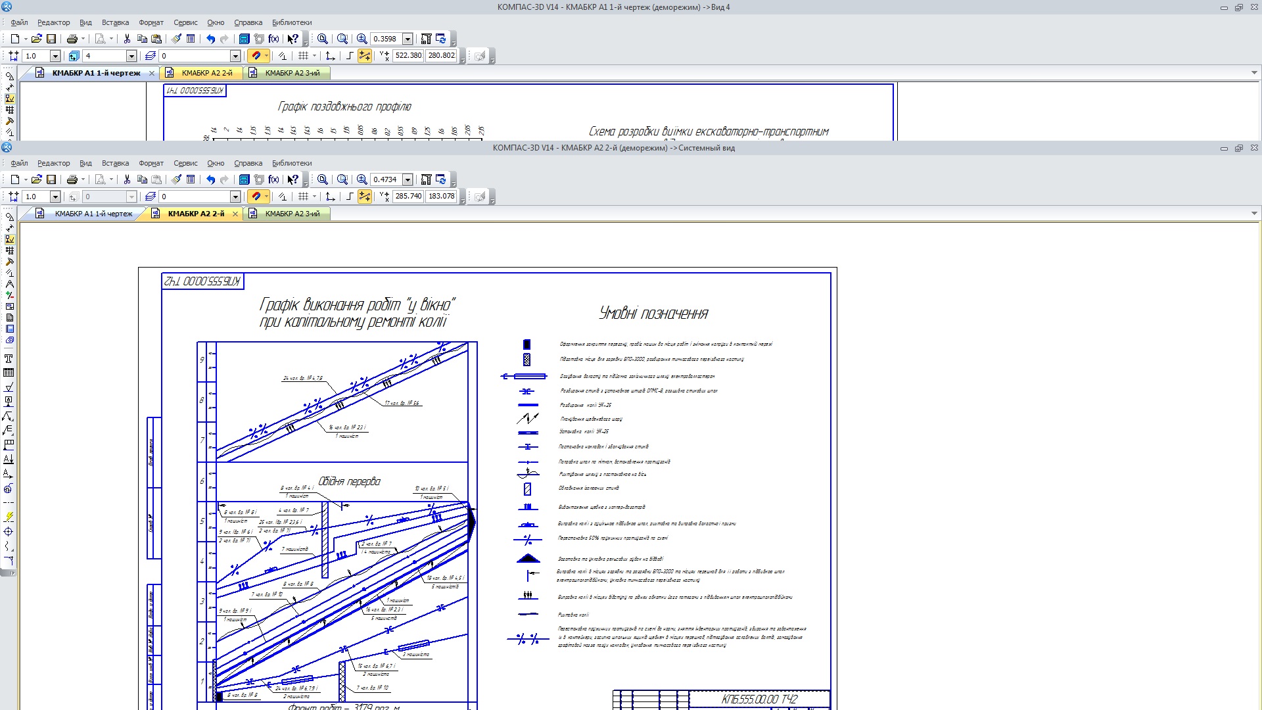The image size is (1262, 710).
Task: Toggle local coordinate system in A2 window
Action: (x=330, y=197)
